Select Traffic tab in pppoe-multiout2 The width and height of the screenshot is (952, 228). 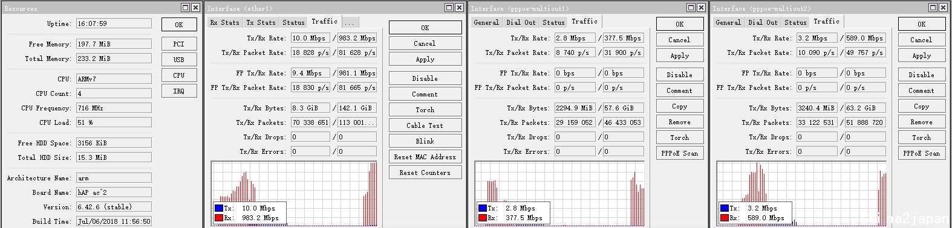826,21
